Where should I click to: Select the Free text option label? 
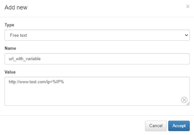pos(19,35)
